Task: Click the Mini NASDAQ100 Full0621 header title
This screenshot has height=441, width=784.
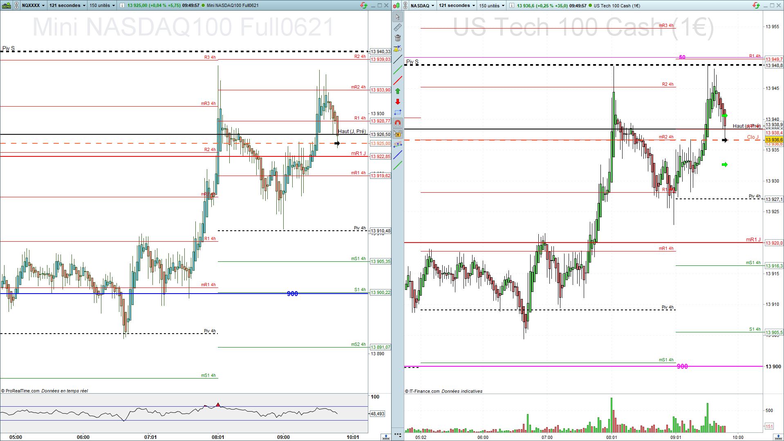Action: [x=233, y=5]
